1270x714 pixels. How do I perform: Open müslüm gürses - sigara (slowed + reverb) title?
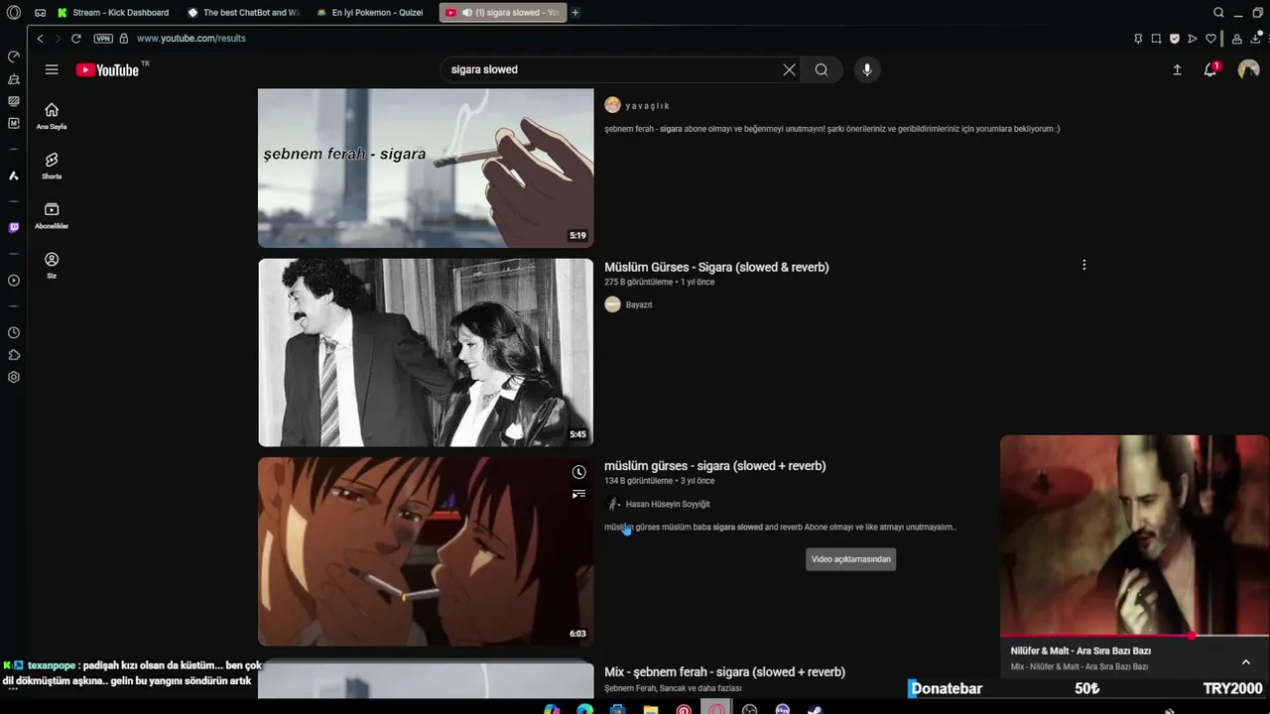click(715, 466)
